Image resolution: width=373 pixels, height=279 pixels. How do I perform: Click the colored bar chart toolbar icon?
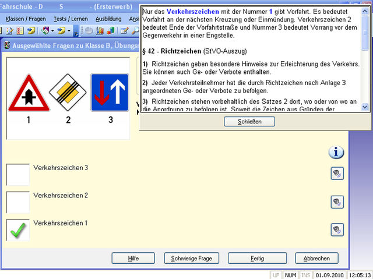click(x=100, y=31)
